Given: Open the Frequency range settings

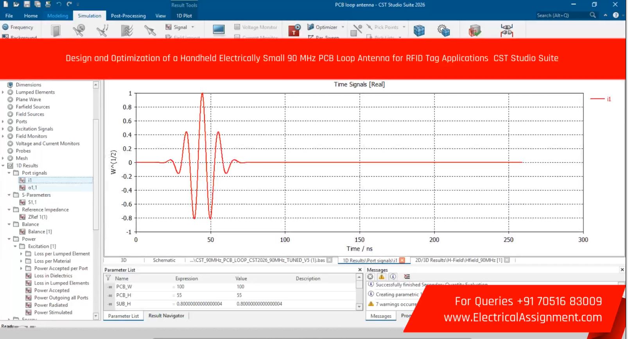Looking at the screenshot, I should click(18, 27).
